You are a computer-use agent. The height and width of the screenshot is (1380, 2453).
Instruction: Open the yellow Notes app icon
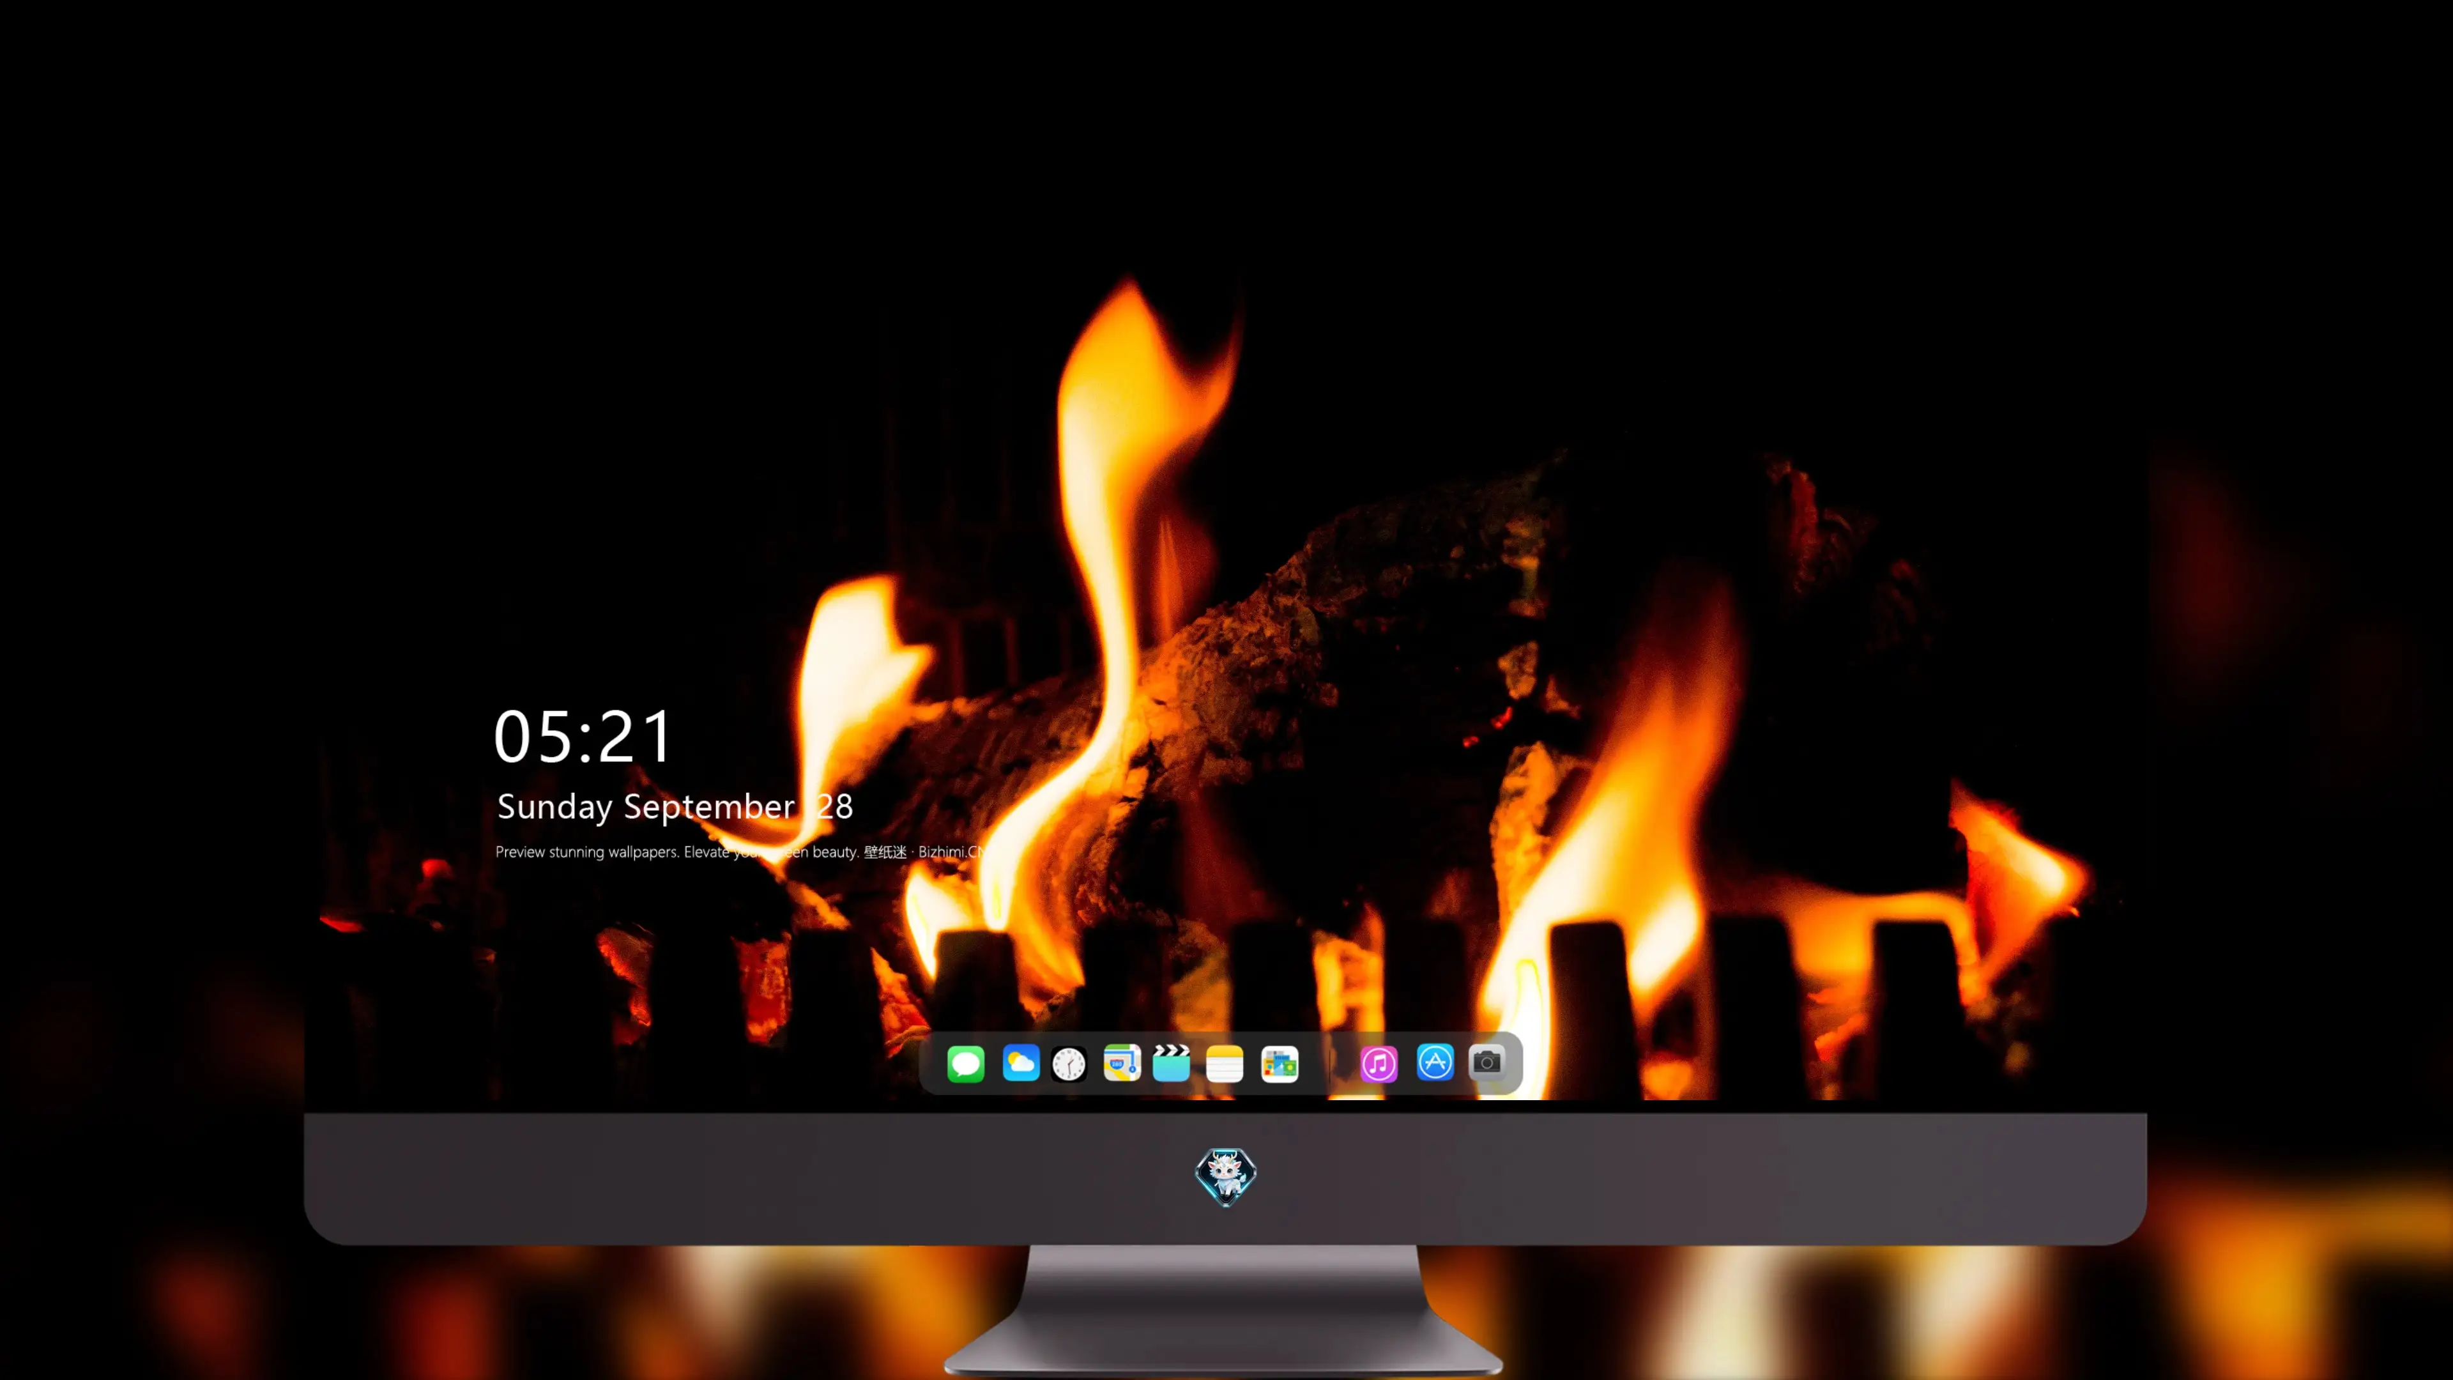pos(1225,1064)
